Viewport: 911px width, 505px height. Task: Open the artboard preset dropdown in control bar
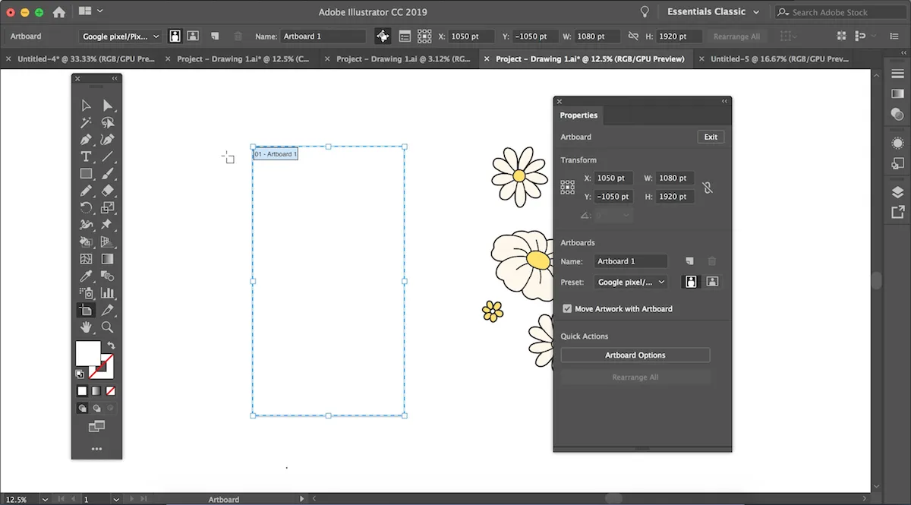121,36
